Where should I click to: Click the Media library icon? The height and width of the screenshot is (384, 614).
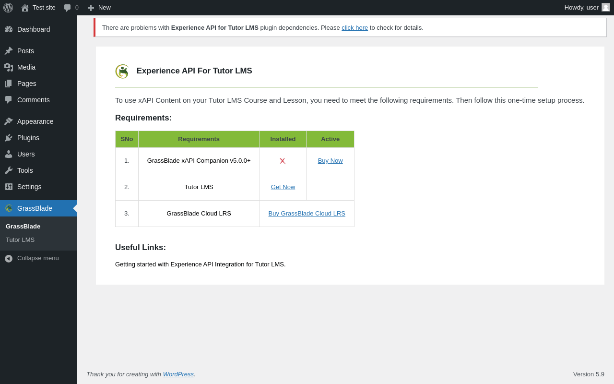9,67
